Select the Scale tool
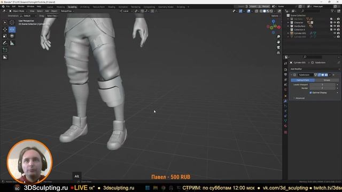This screenshot has width=342, height=192. (5, 36)
